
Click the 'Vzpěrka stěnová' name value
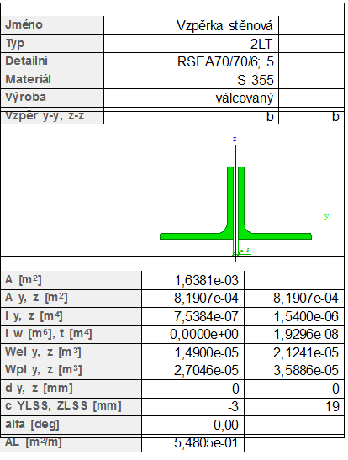click(x=224, y=26)
